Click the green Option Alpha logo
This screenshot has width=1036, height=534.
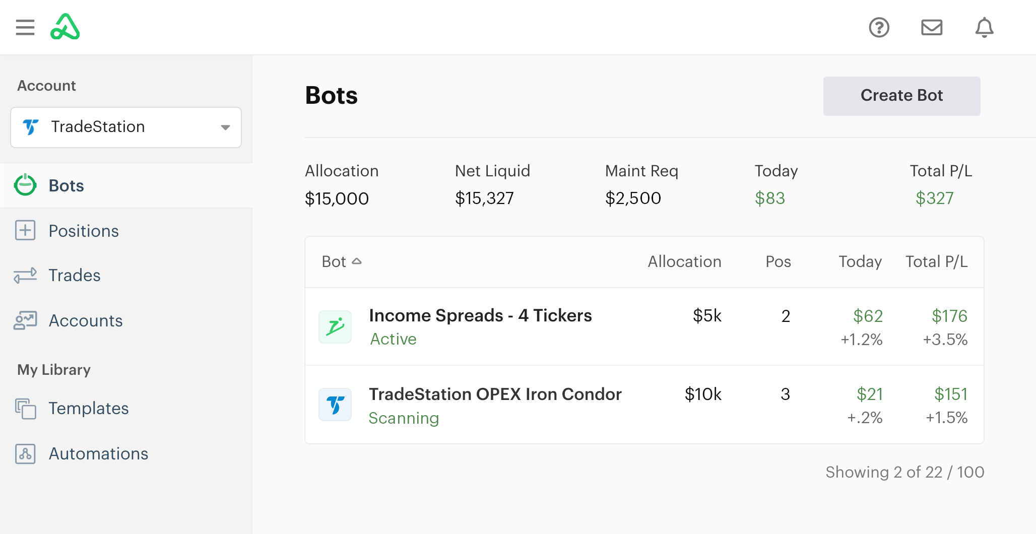65,27
